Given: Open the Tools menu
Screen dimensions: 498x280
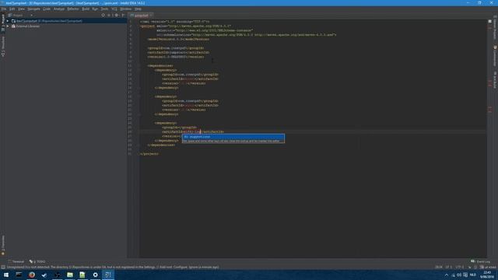Looking at the screenshot, I should coord(104,9).
